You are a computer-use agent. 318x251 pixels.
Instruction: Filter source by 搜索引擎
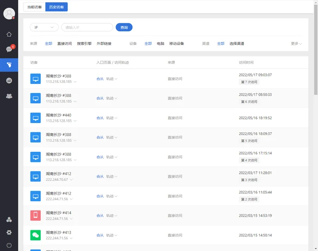click(x=84, y=44)
